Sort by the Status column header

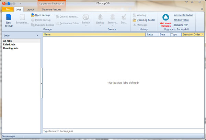152,34
